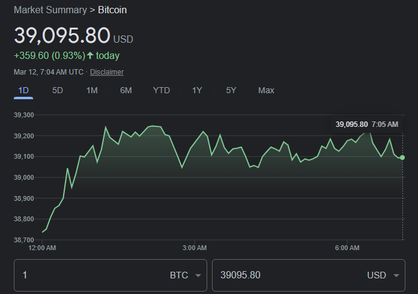This screenshot has width=418, height=294.
Task: Click the +359.60 (0.93%) change text
Action: [x=50, y=55]
